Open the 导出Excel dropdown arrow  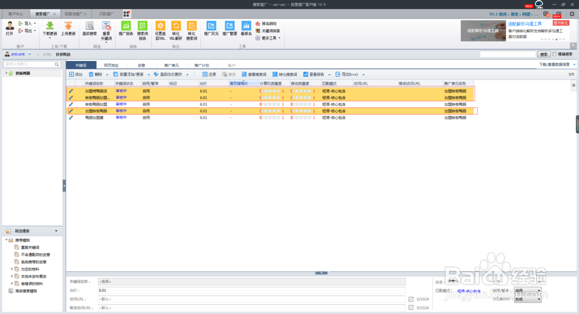(364, 75)
